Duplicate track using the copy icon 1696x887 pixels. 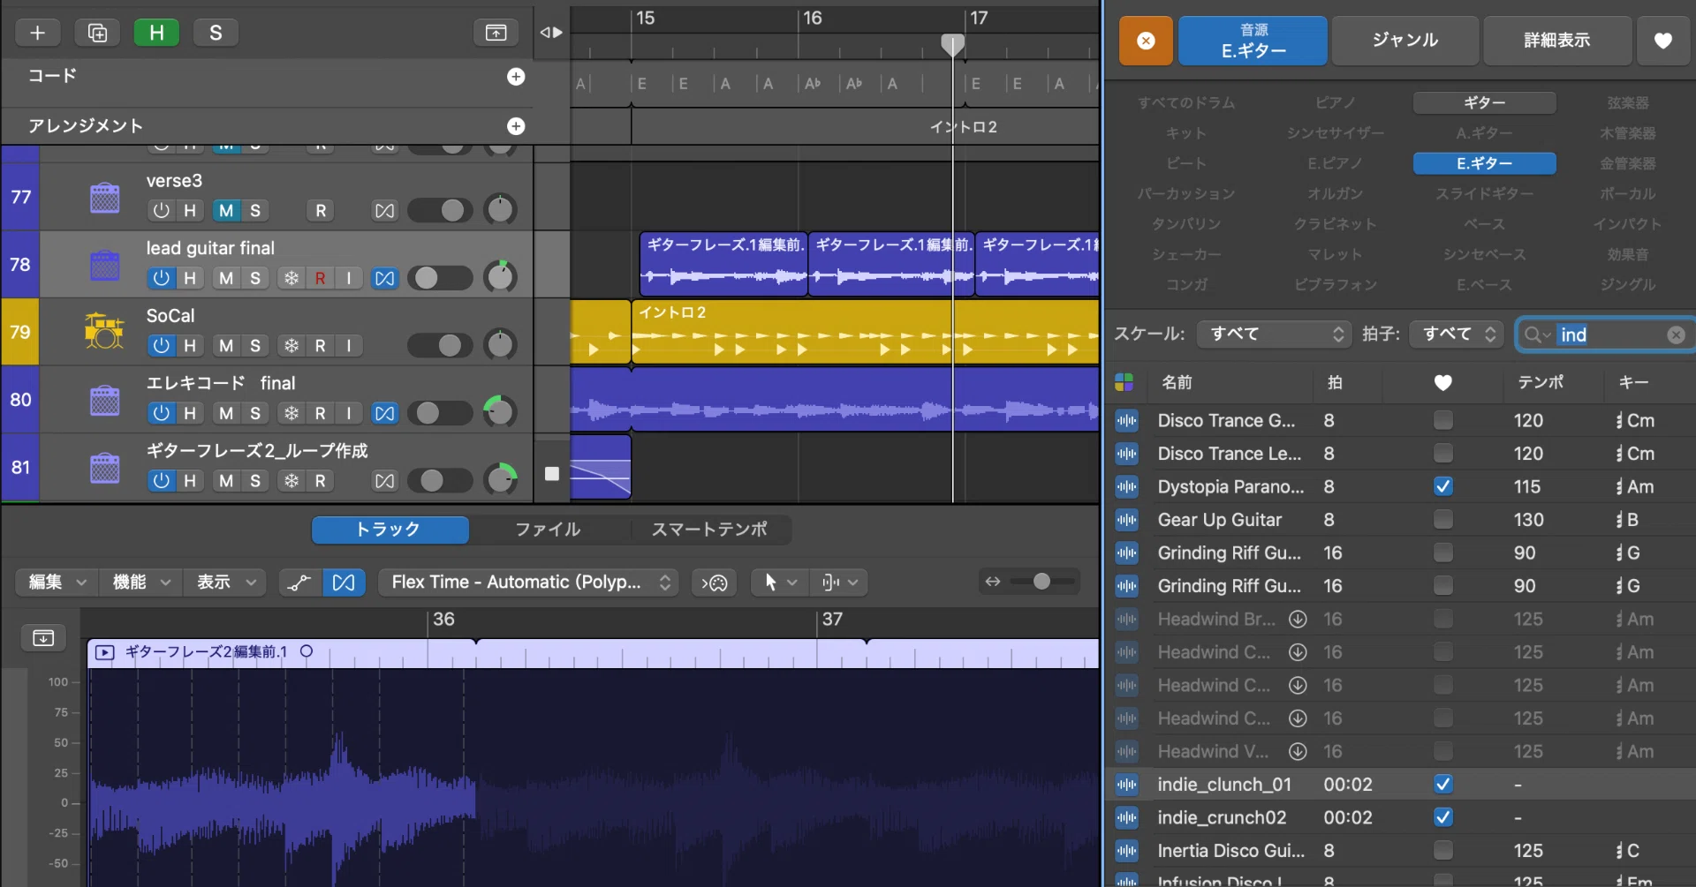[x=97, y=33]
